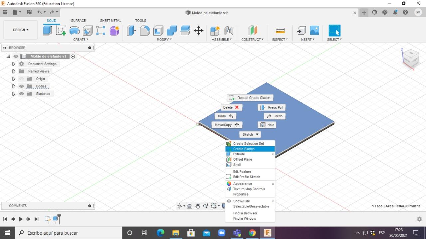Click the Insert Derive icon
Viewport: 426px width, 239px height.
301,31
